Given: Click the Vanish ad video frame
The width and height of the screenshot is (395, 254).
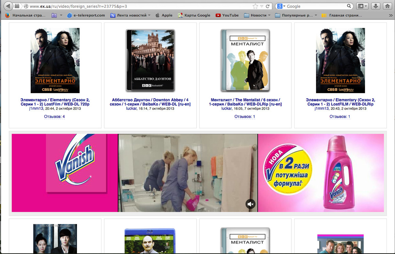Looking at the screenshot, I should click(188, 173).
